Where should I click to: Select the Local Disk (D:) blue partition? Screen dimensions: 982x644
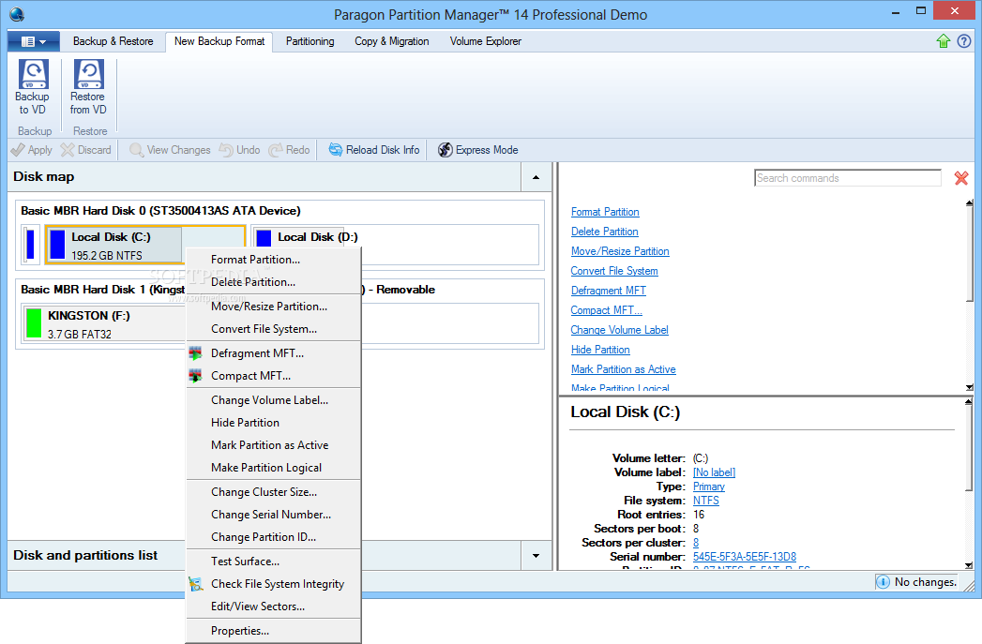(264, 238)
